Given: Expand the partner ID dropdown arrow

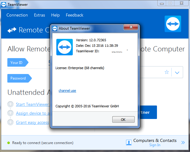Looking at the screenshot, I should pyautogui.click(x=177, y=72).
